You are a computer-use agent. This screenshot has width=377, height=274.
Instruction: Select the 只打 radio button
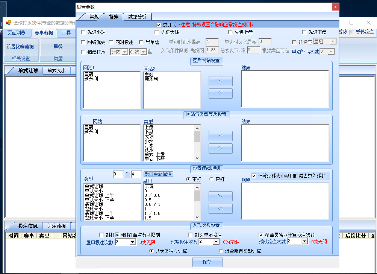point(211,179)
